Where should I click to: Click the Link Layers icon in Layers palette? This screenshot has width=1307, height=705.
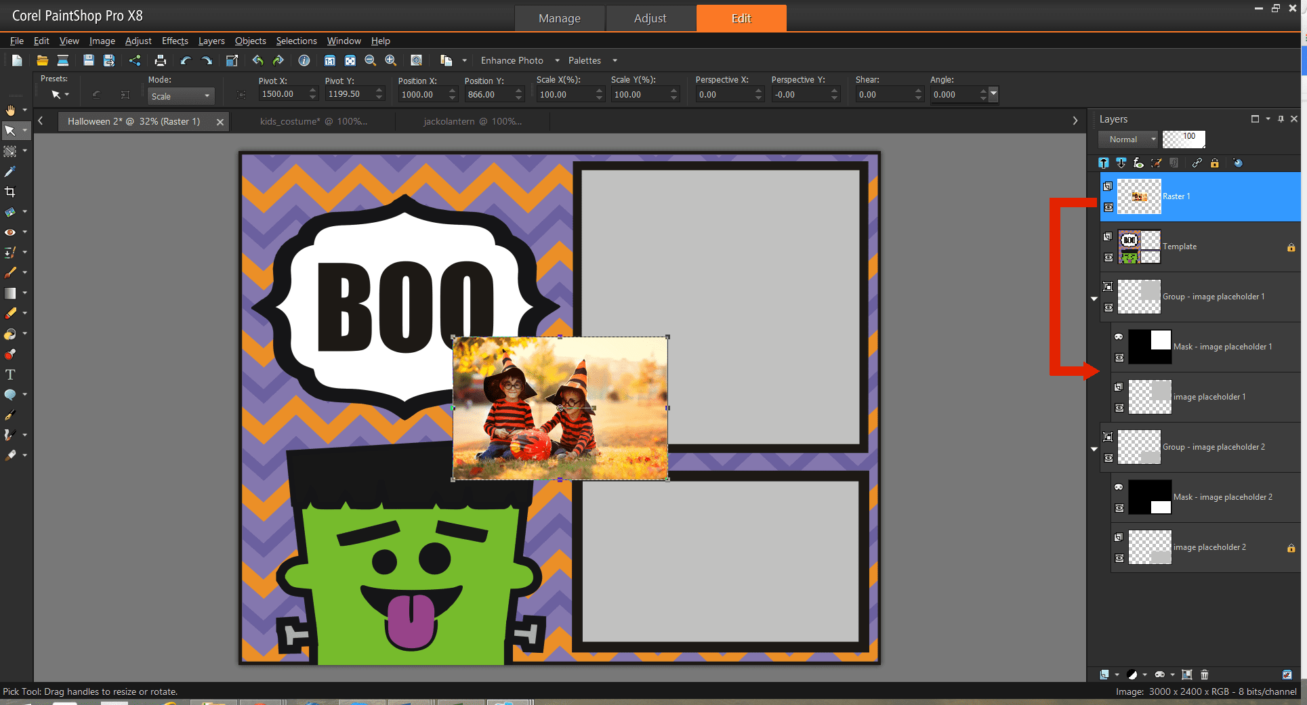tap(1197, 163)
